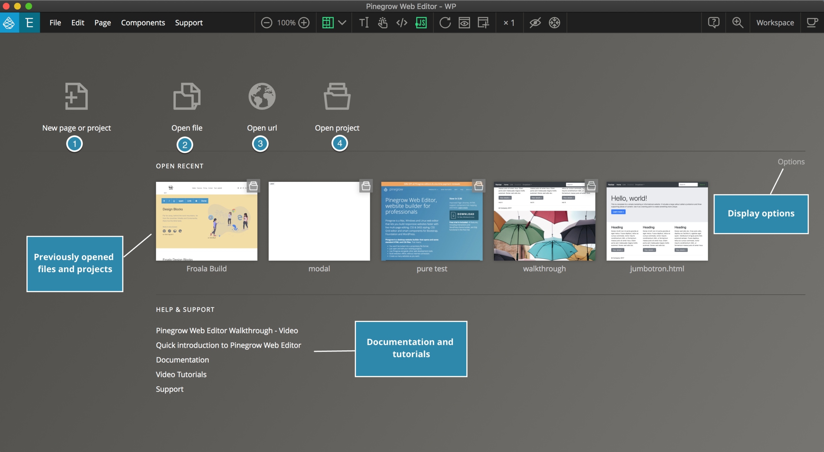Click the Video Tutorials link
The image size is (824, 452).
point(181,374)
